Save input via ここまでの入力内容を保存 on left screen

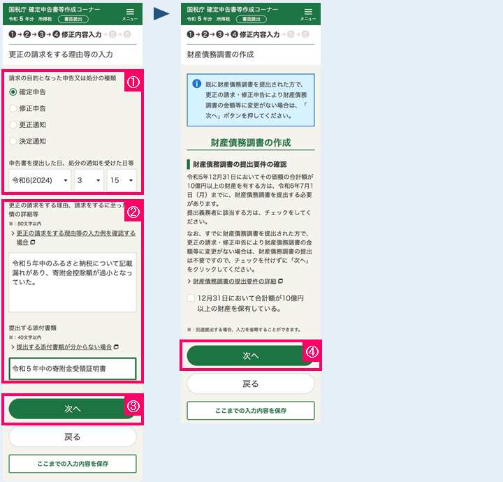[x=73, y=464]
